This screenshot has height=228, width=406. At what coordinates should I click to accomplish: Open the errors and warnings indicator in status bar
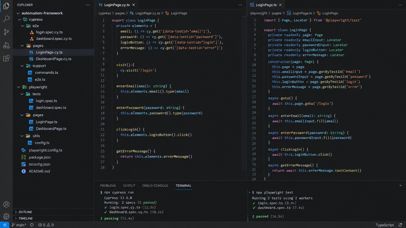[x=46, y=225]
